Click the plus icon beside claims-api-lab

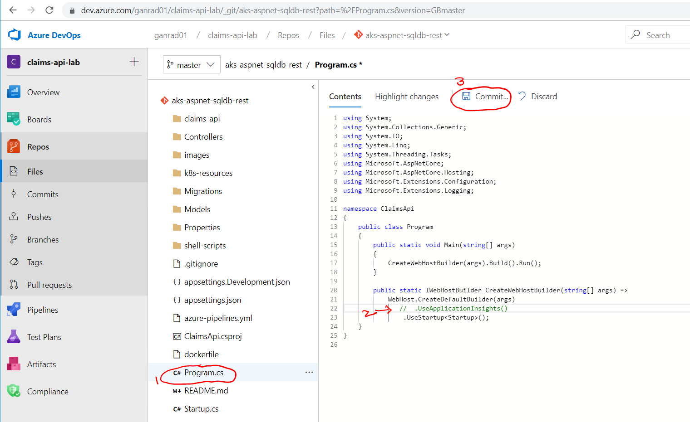click(134, 62)
